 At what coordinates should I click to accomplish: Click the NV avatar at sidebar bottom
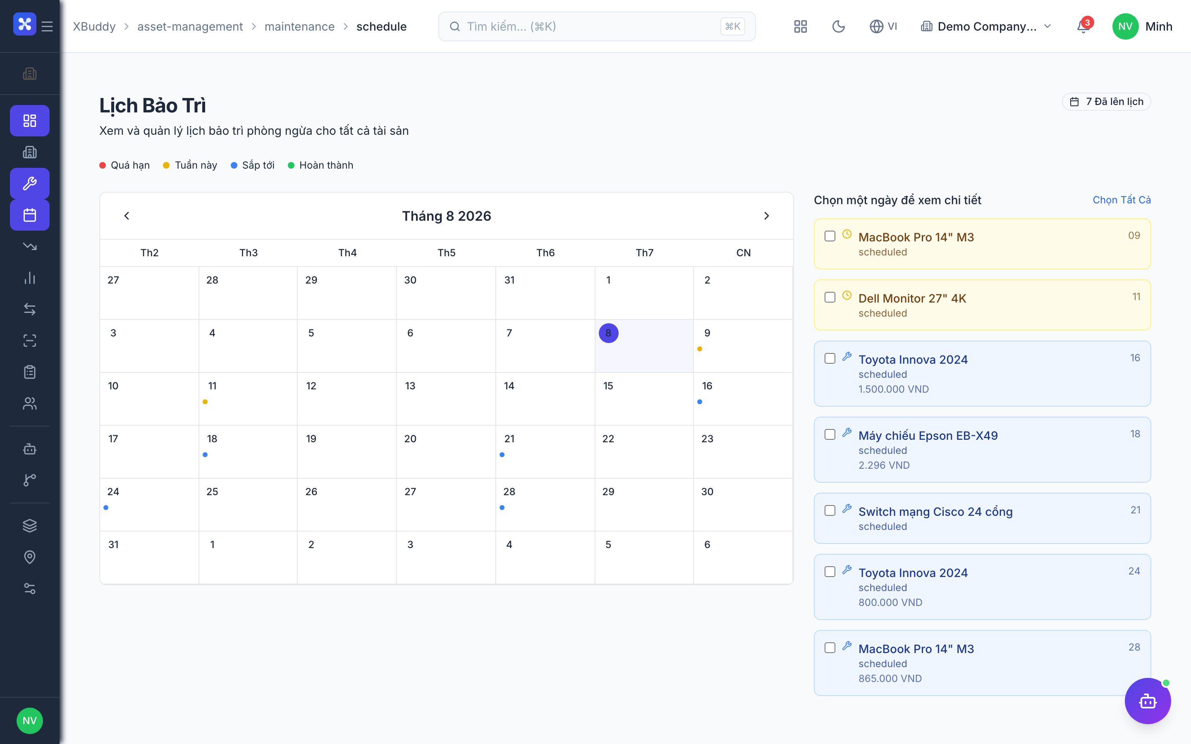(x=29, y=721)
